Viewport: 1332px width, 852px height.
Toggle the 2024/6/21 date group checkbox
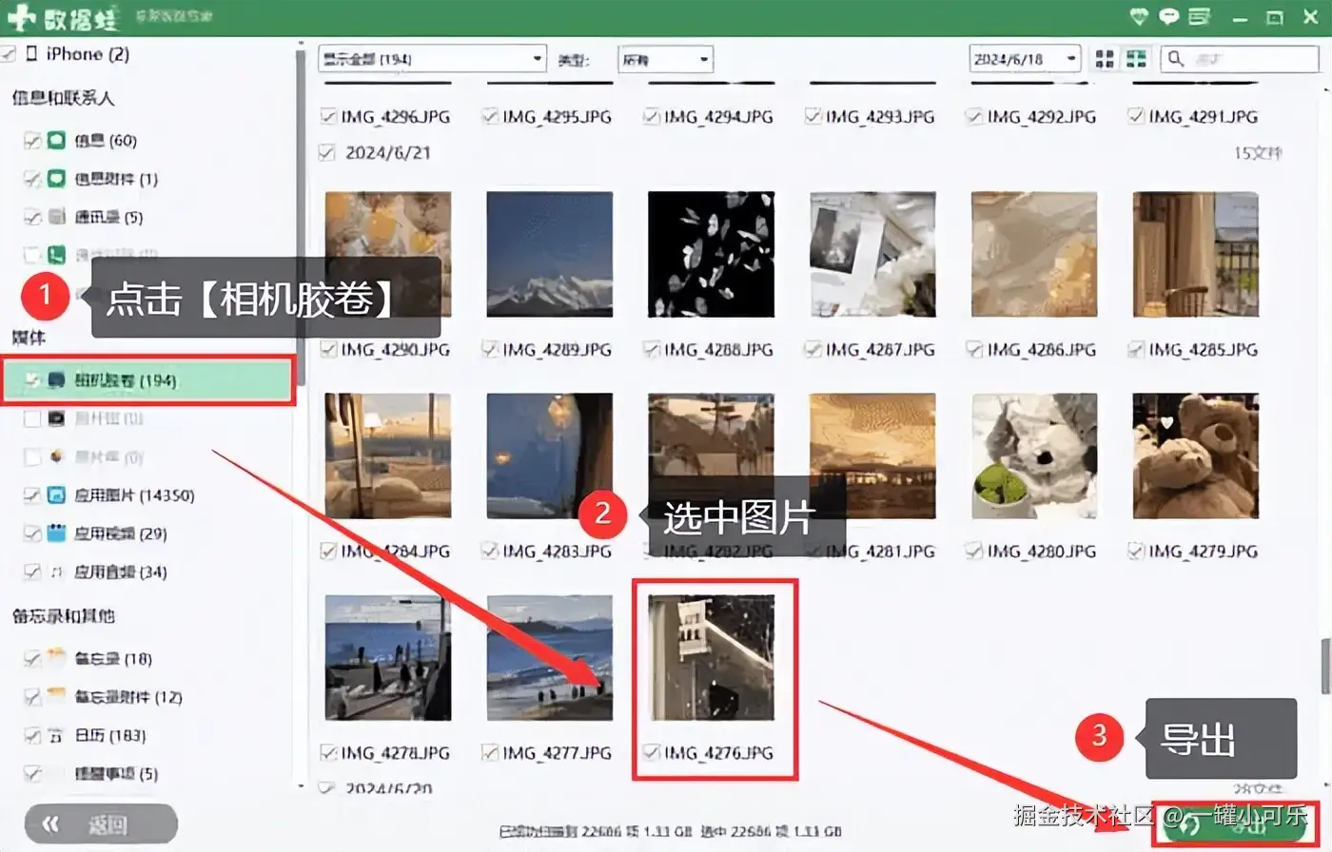(x=327, y=152)
